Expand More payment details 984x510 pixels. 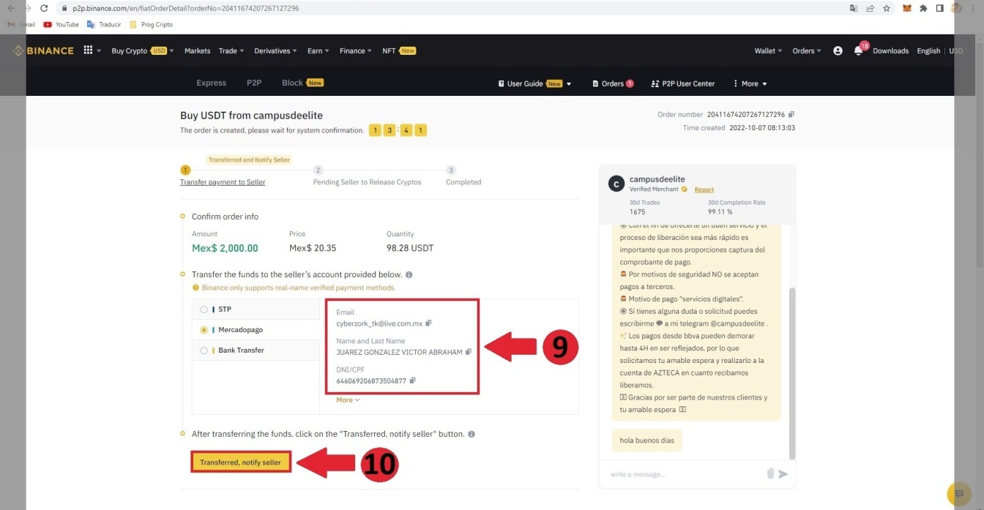(x=348, y=400)
